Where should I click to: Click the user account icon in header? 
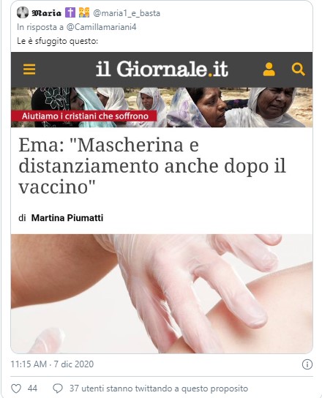point(269,70)
